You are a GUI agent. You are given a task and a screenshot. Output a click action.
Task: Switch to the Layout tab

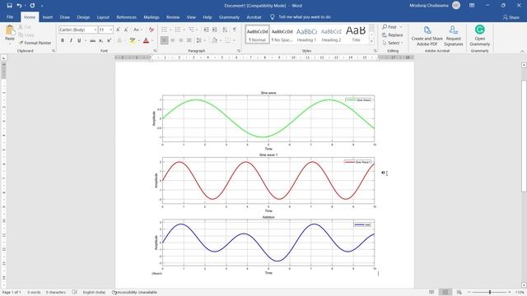pyautogui.click(x=103, y=17)
